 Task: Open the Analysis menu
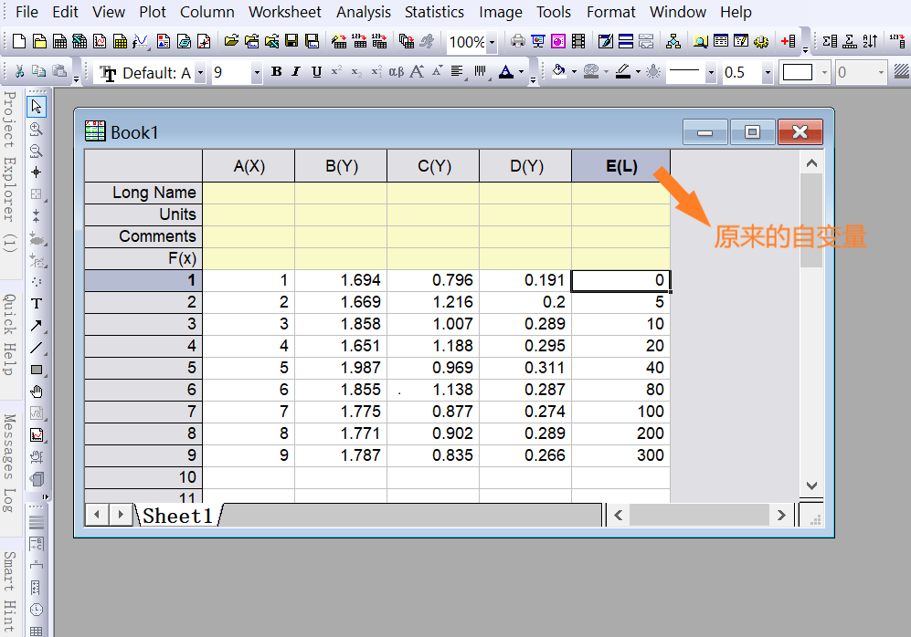point(364,12)
